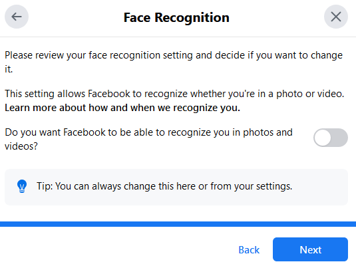
Task: Click the 'Do you want Facebook' question text
Action: pos(148,139)
